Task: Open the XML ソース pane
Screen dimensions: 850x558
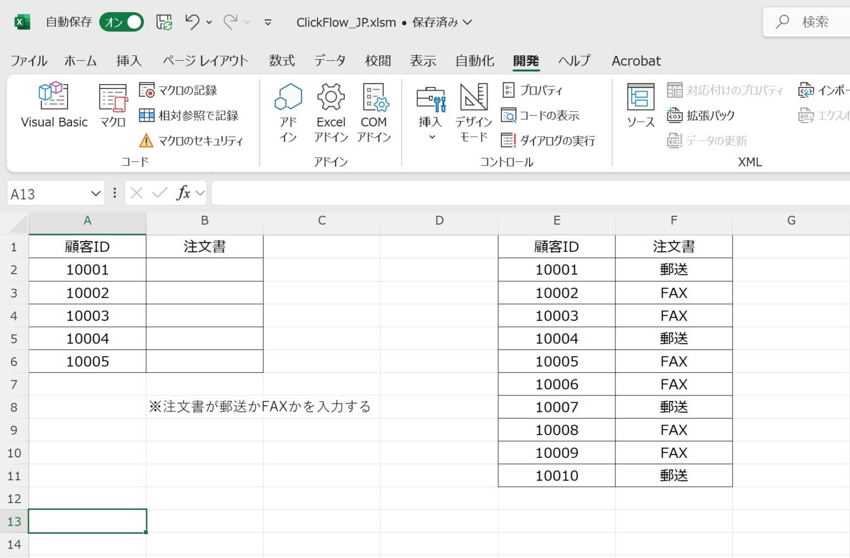Action: [639, 105]
